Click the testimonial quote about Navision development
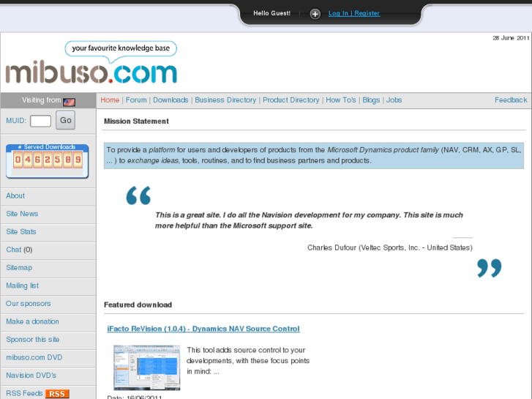The width and height of the screenshot is (532, 399). coord(309,220)
